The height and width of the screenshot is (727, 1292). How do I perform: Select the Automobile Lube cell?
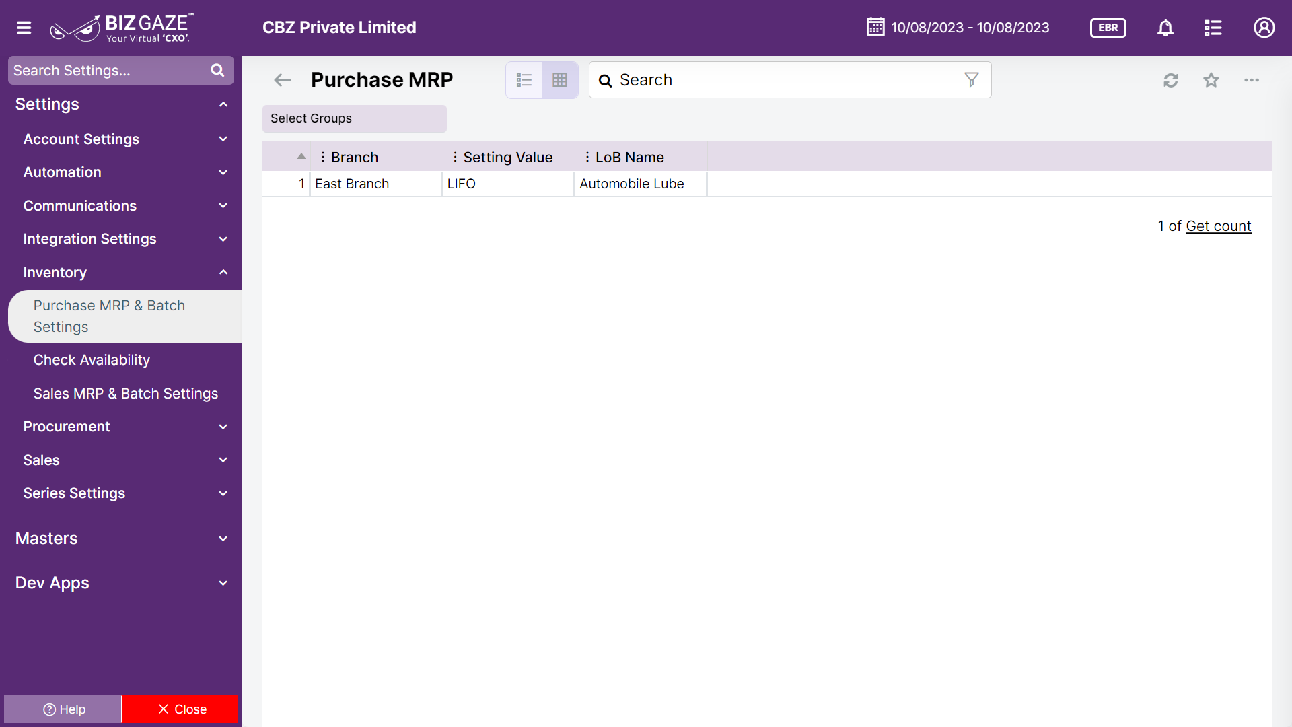641,184
